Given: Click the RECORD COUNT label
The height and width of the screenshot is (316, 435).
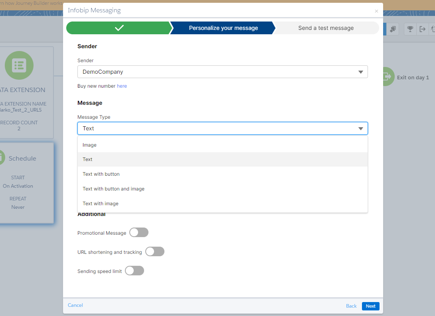Looking at the screenshot, I should 19,122.
